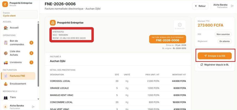Viewport: 237px width, 110px height.
Task: Click the QTÉ column header
Action: click(117, 75)
